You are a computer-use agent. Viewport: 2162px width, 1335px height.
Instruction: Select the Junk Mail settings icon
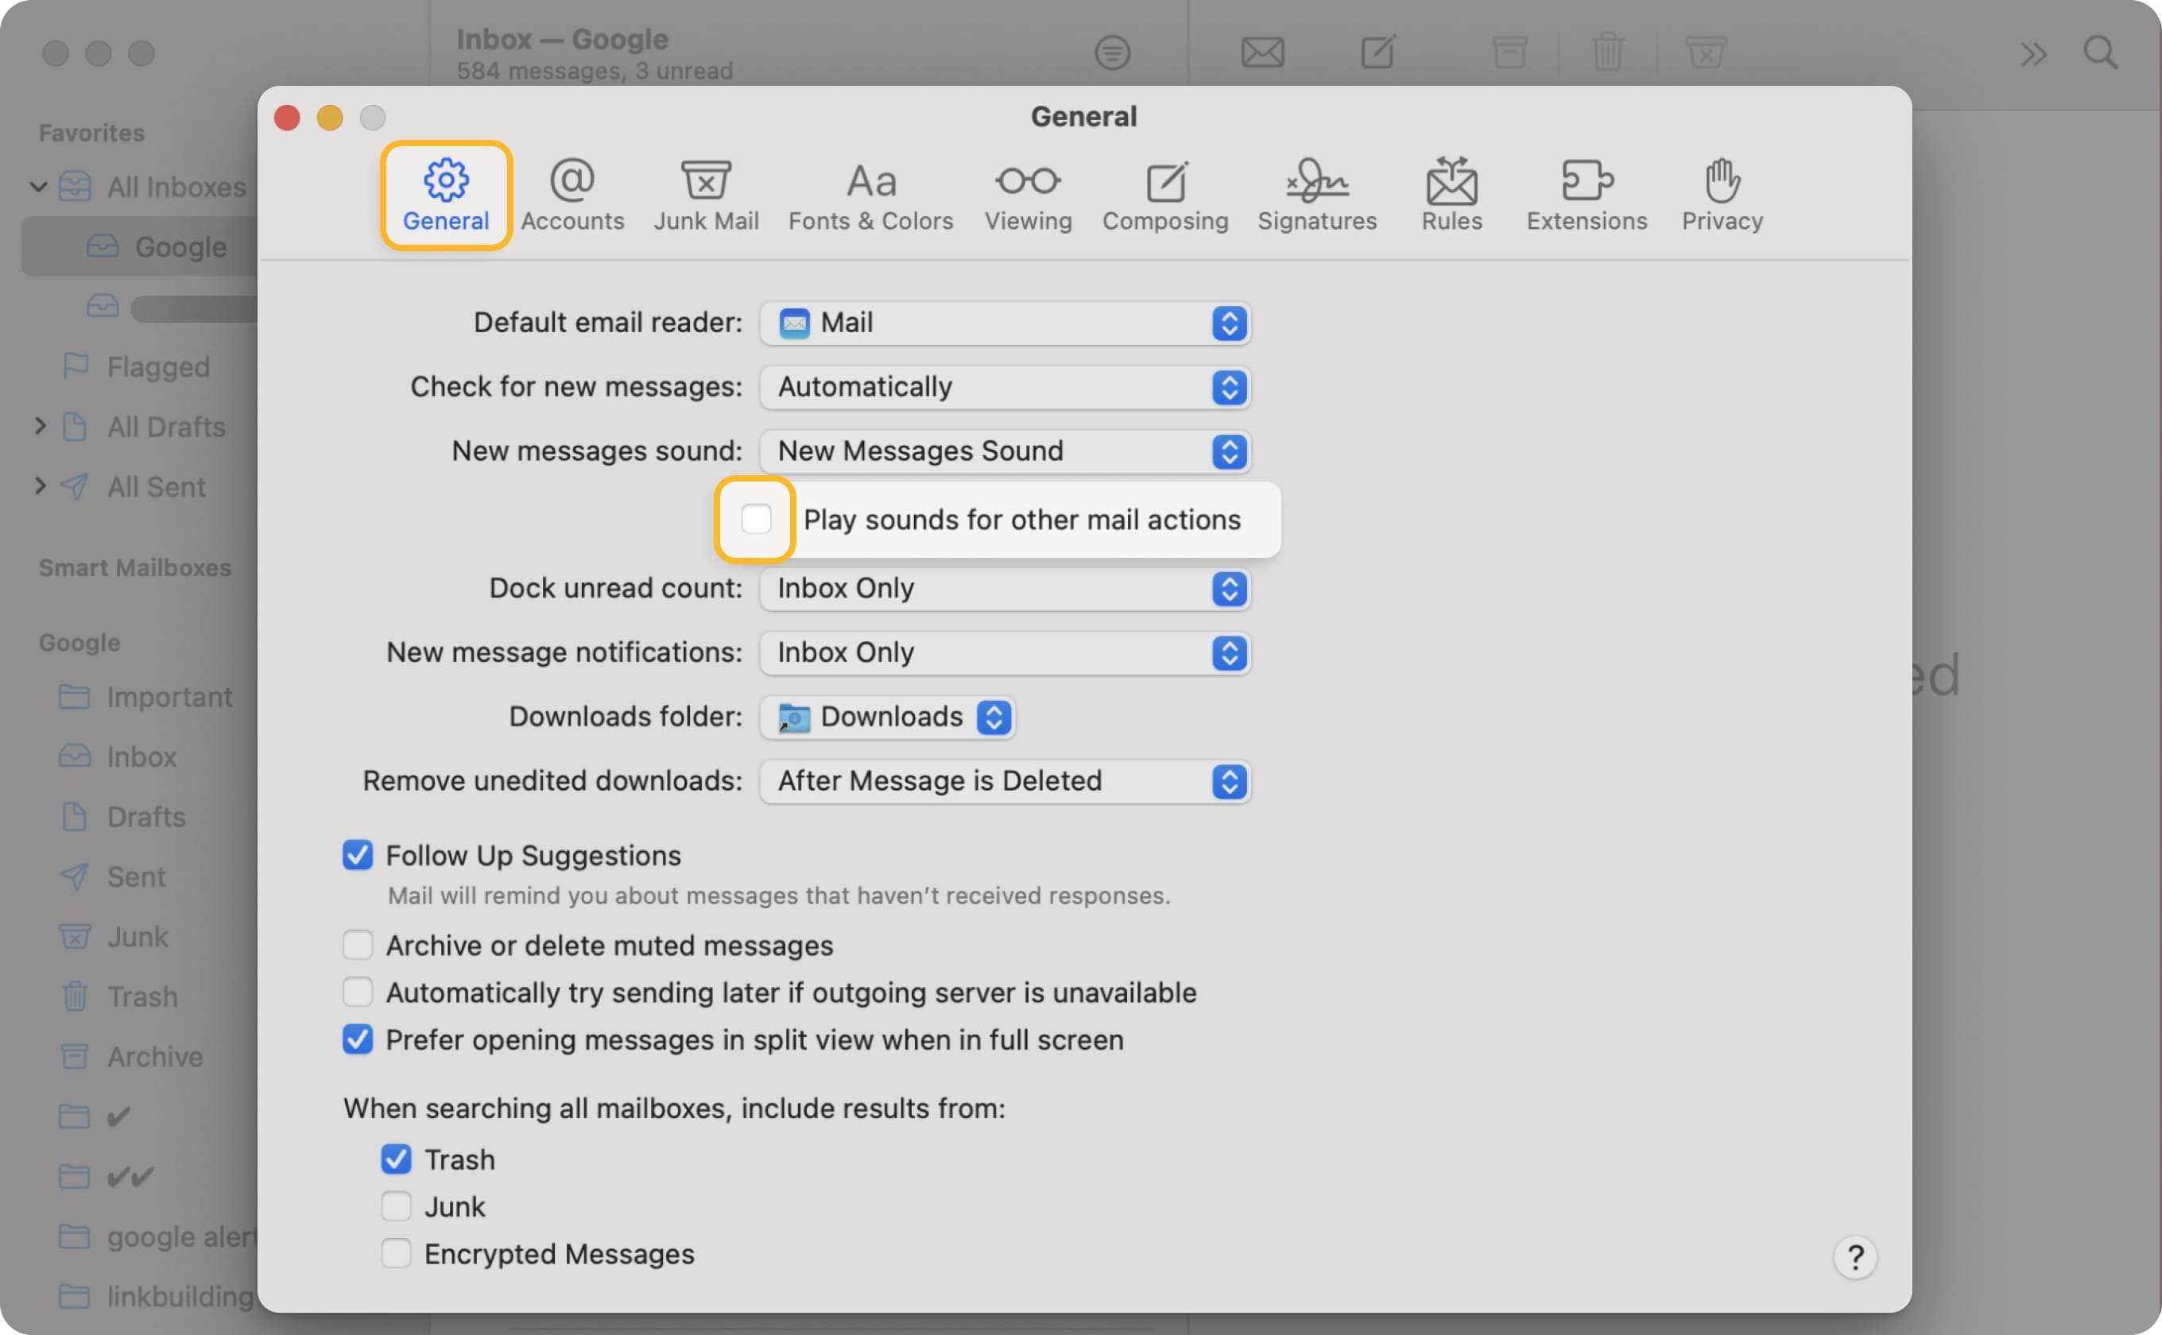[x=706, y=194]
